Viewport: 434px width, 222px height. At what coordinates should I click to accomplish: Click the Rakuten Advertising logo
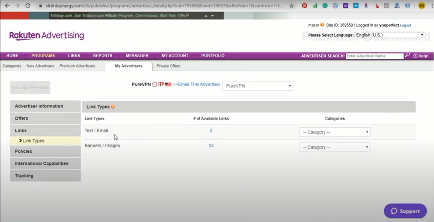click(x=47, y=36)
